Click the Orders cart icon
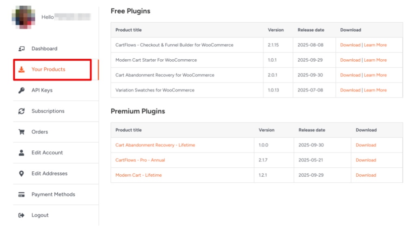 click(22, 132)
